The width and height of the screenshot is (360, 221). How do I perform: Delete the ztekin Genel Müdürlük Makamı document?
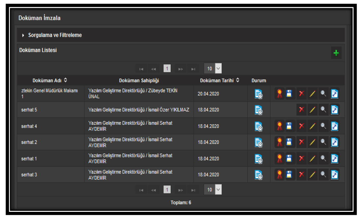pos(301,94)
